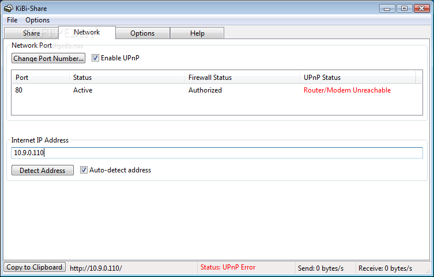434x277 pixels.
Task: Click the Status column header
Action: 127,78
